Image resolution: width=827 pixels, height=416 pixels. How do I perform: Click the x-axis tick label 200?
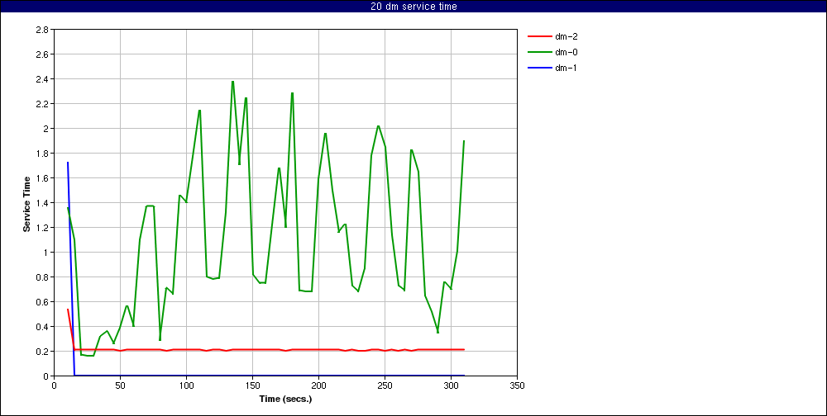(318, 385)
